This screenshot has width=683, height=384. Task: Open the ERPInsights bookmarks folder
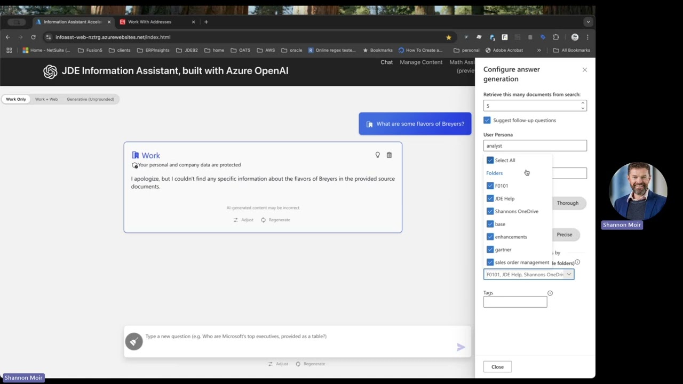(154, 50)
